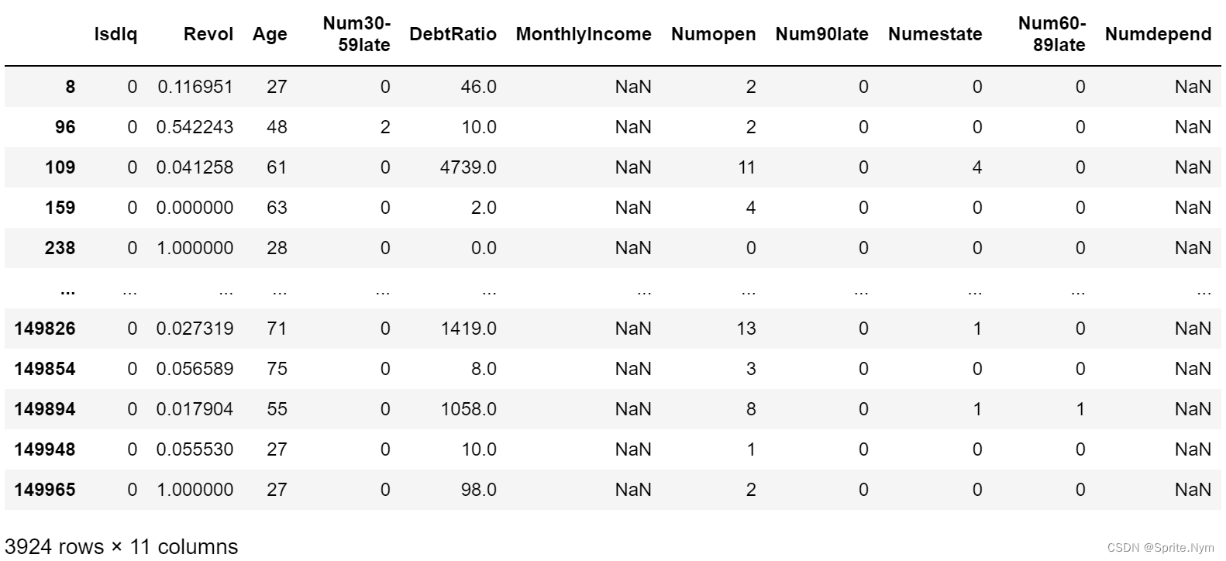The width and height of the screenshot is (1226, 561).
Task: Select Age value 71
Action: click(277, 329)
